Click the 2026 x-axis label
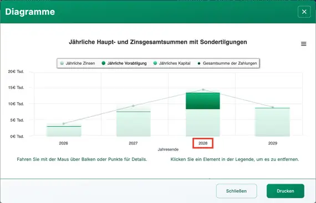Viewport: 316px width, 203px height. coord(64,143)
